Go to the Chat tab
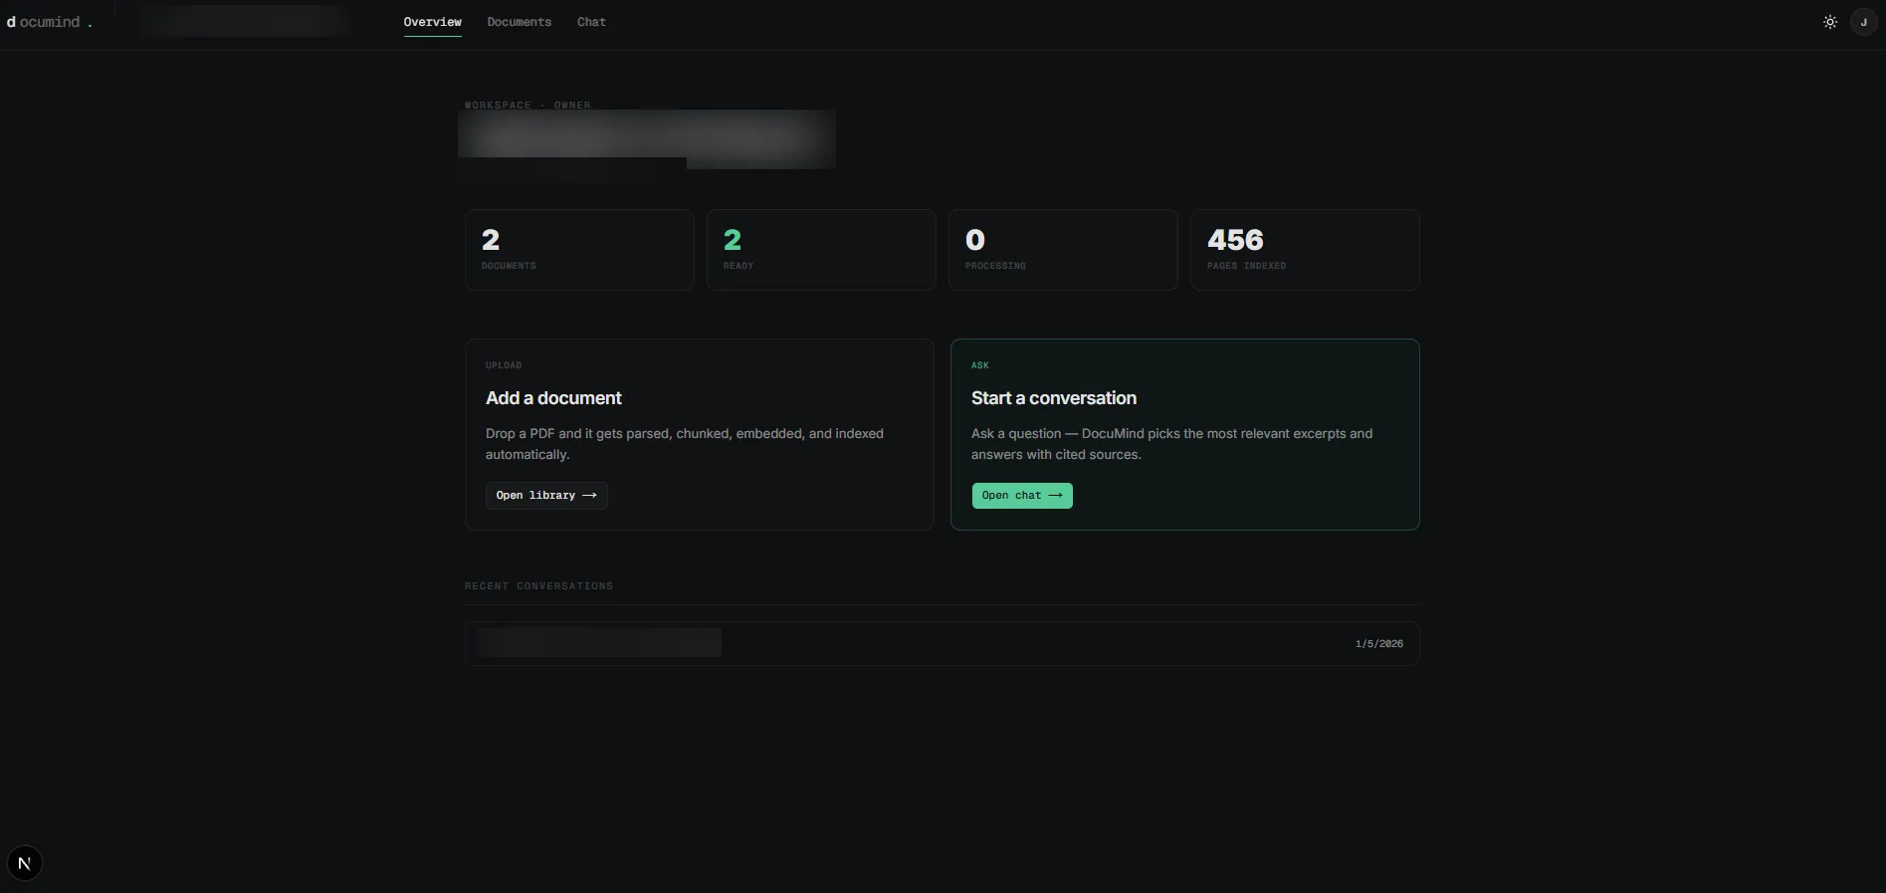Screen dimensions: 1886x893 (x=591, y=22)
